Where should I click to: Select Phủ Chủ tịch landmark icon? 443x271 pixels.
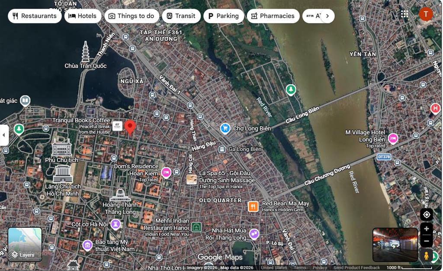click(x=61, y=147)
